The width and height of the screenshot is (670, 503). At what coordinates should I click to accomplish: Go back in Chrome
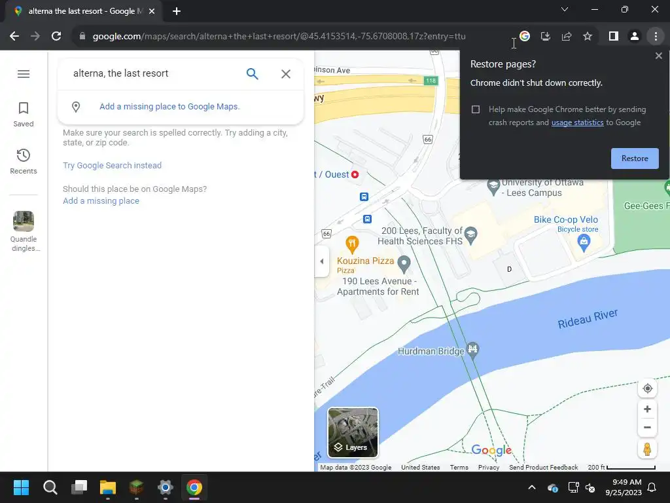pos(14,37)
